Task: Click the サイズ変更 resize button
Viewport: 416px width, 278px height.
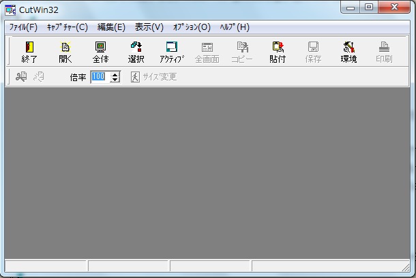Action: coord(153,77)
